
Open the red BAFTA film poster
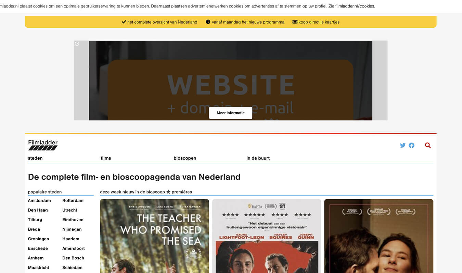267,236
